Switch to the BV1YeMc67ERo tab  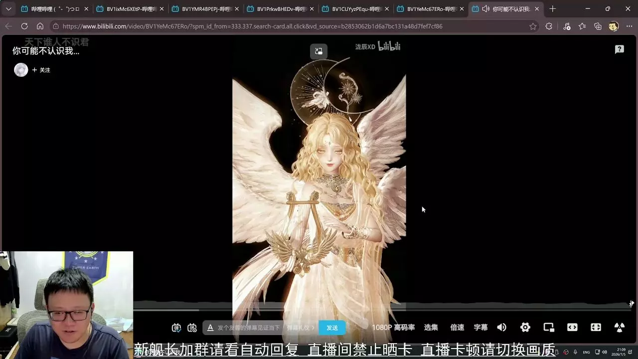(430, 9)
